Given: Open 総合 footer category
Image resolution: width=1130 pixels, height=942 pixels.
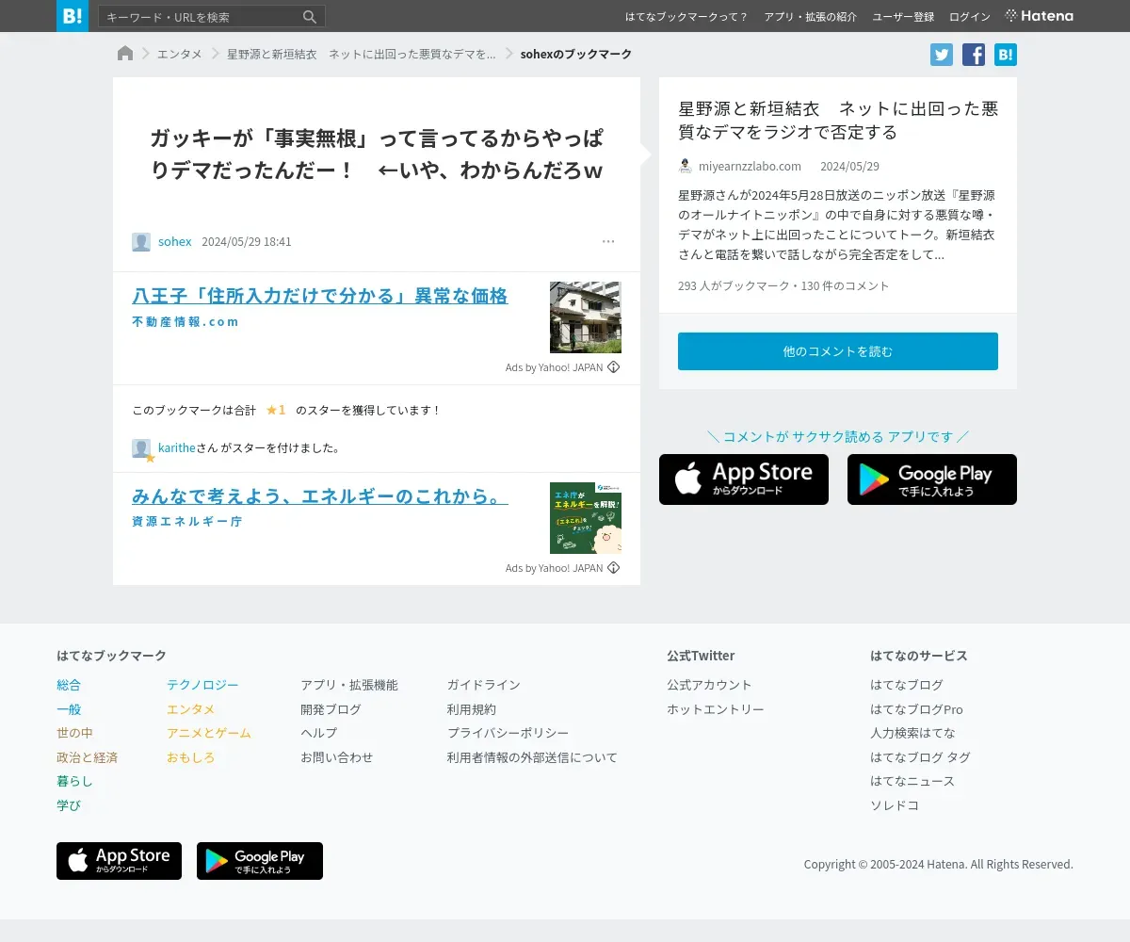Looking at the screenshot, I should pyautogui.click(x=69, y=685).
